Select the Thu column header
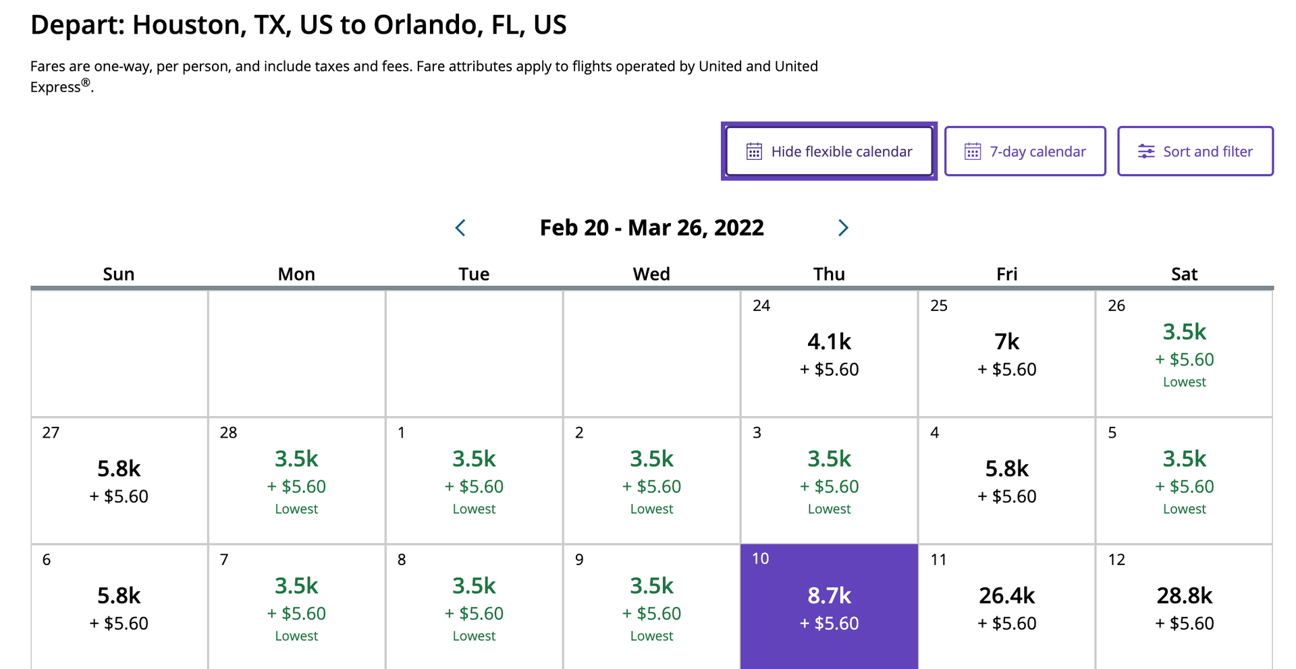This screenshot has height=669, width=1296. (829, 274)
